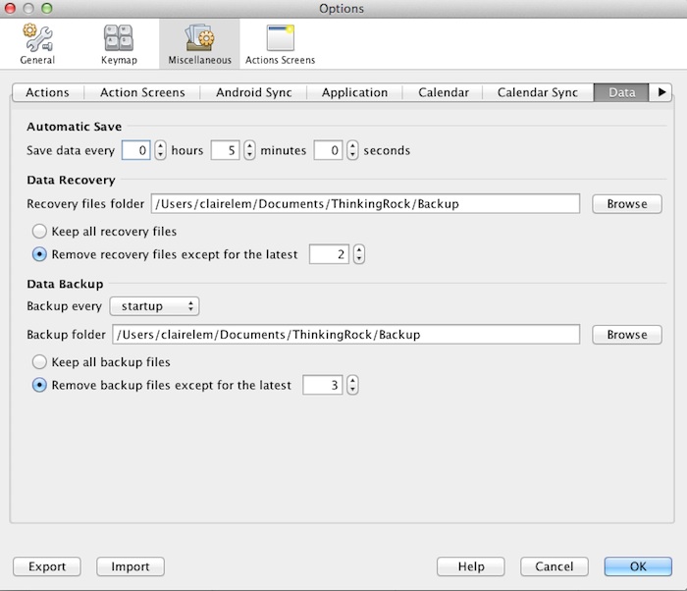687x591 pixels.
Task: Adjust recovery files count stepper
Action: pyautogui.click(x=358, y=254)
